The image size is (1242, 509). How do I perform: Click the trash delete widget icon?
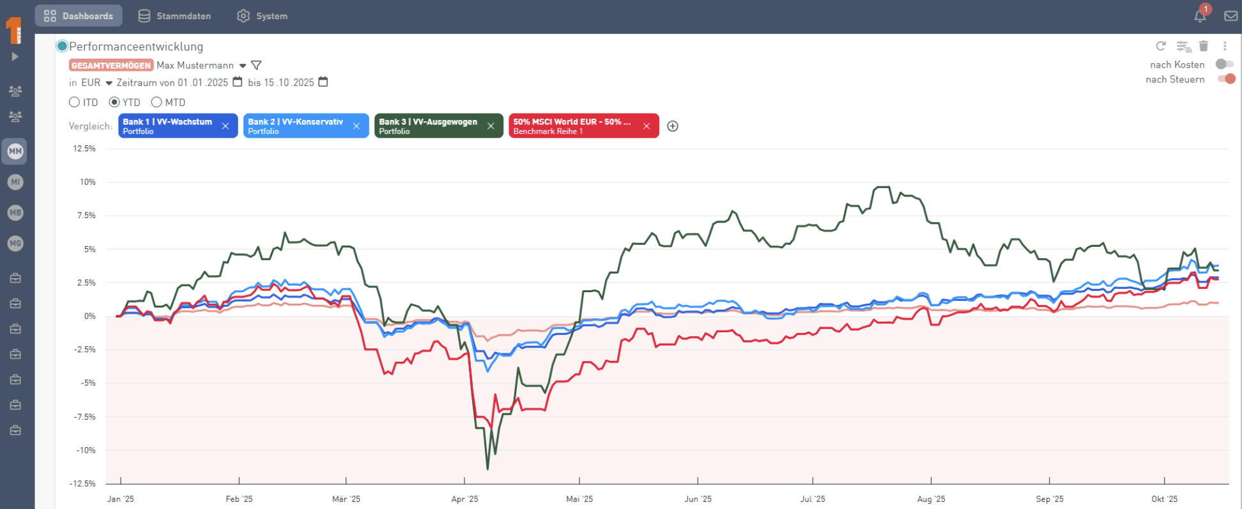pos(1204,46)
